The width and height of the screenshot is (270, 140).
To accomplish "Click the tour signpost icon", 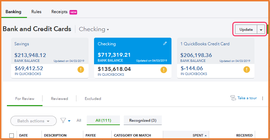I will 233,98.
